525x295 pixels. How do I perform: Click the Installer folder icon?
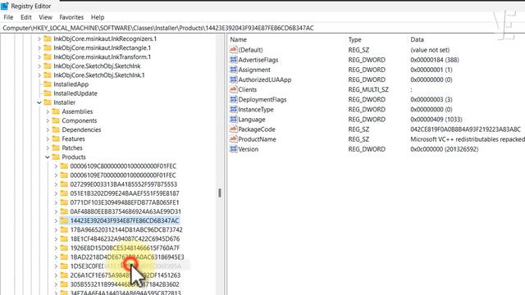point(48,102)
